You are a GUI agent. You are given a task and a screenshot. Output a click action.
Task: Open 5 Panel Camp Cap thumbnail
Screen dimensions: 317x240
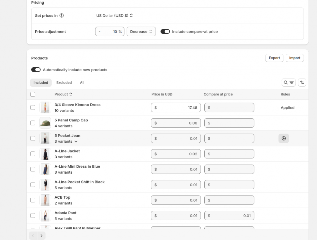click(x=45, y=123)
